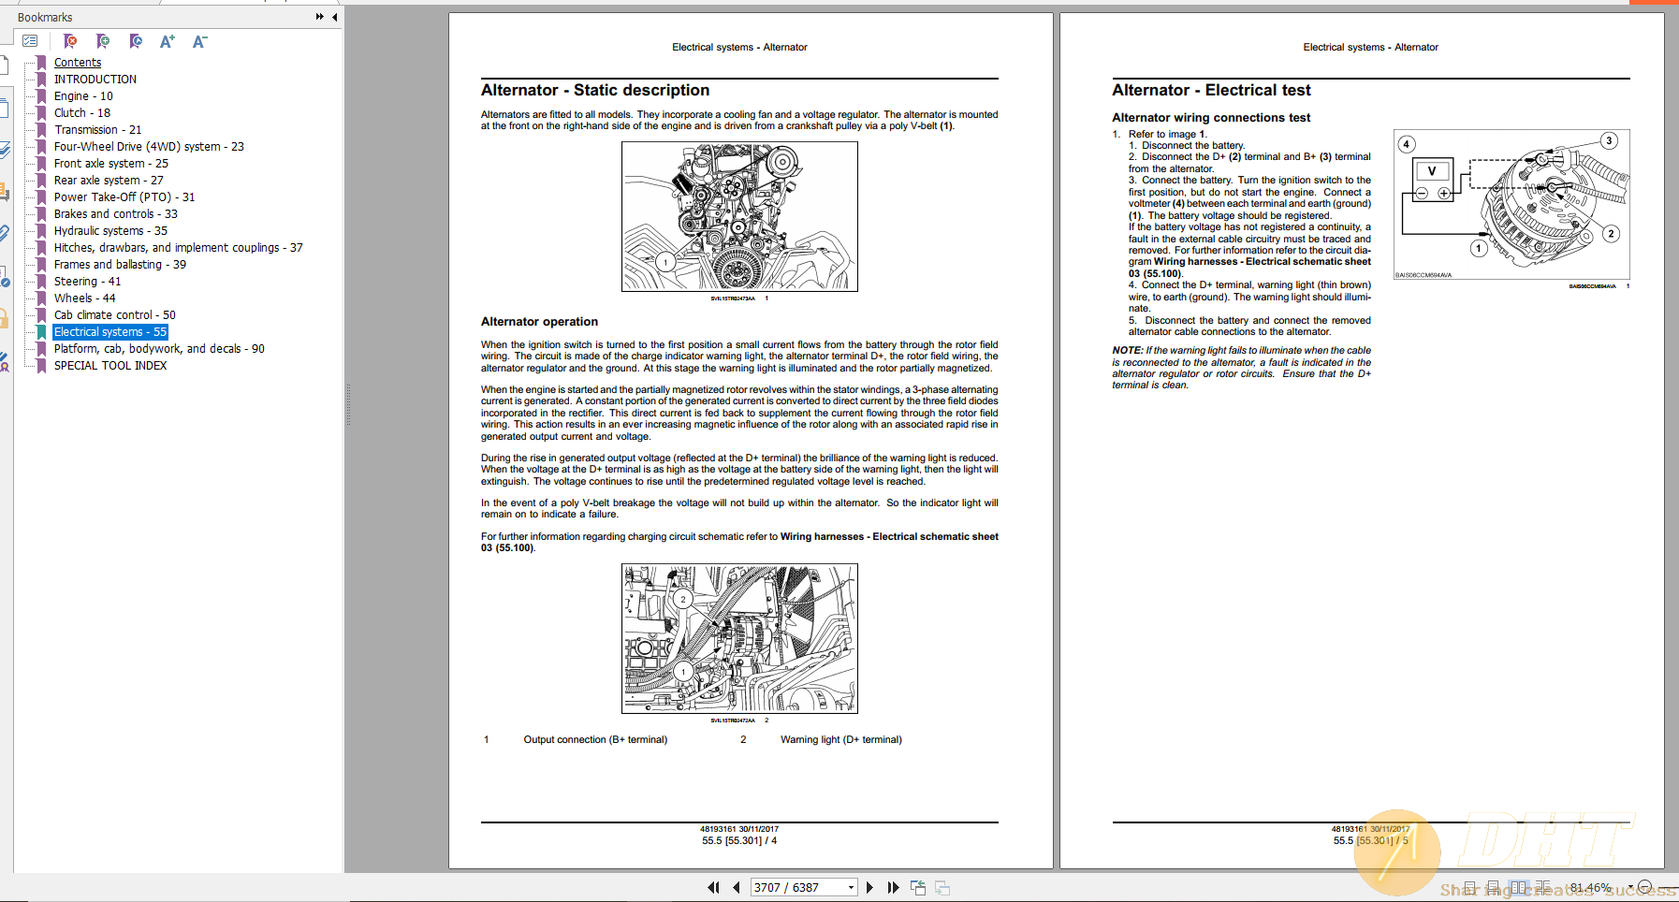Select the delete bookmark icon
This screenshot has height=902, width=1679.
pyautogui.click(x=70, y=41)
